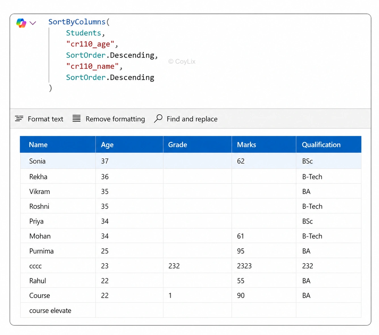Click grade 232 in cccc row
The width and height of the screenshot is (379, 335).
174,266
